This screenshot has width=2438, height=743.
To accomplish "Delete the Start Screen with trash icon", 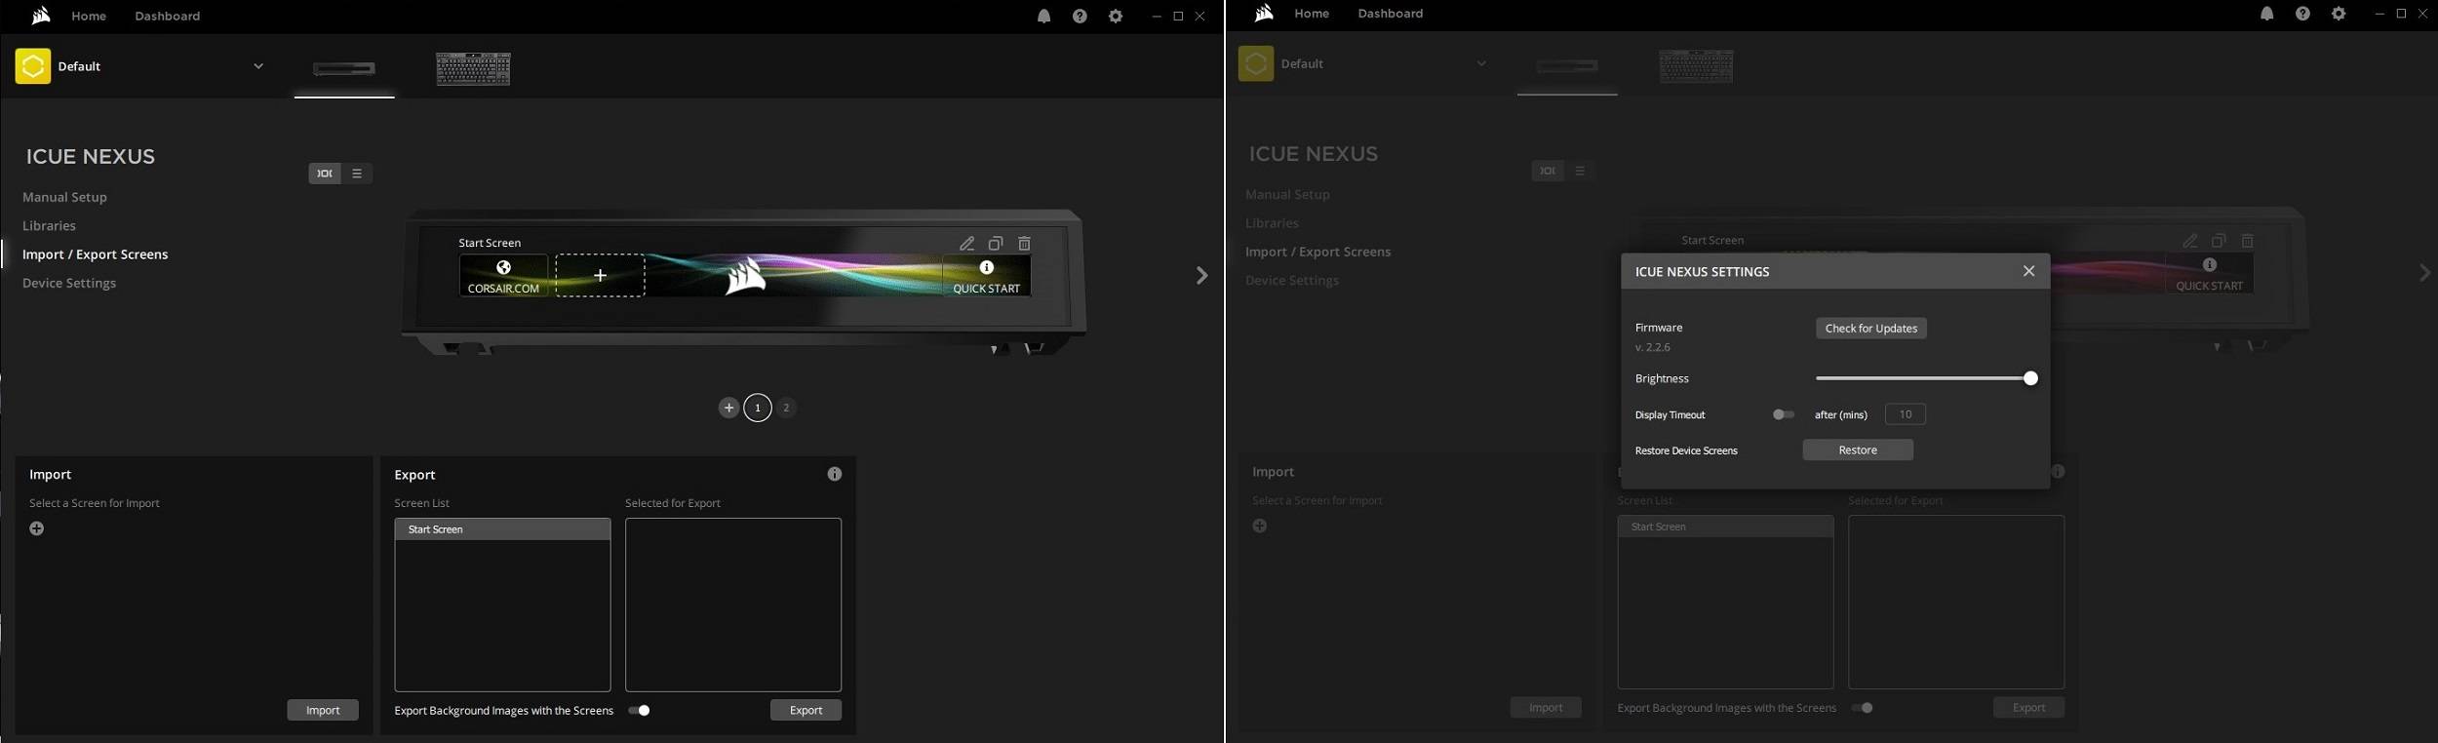I will tap(1024, 244).
